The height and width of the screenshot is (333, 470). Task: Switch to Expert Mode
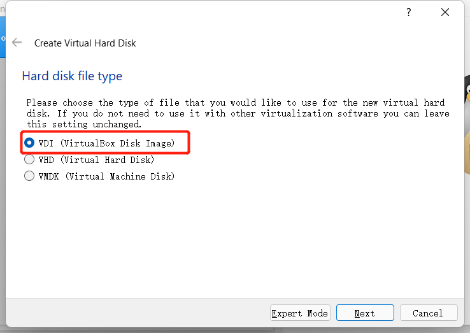point(300,313)
